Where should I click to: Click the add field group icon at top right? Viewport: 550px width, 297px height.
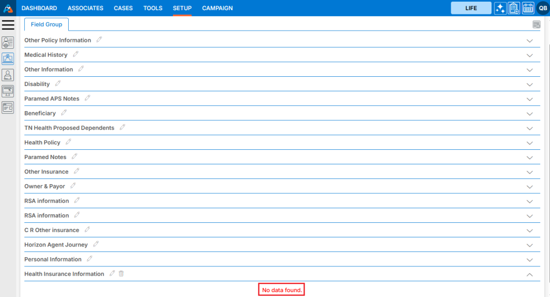click(536, 24)
